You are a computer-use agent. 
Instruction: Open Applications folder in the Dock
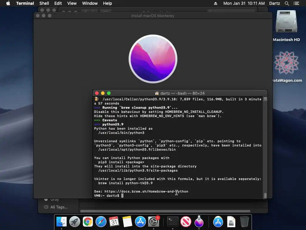pos(218,222)
